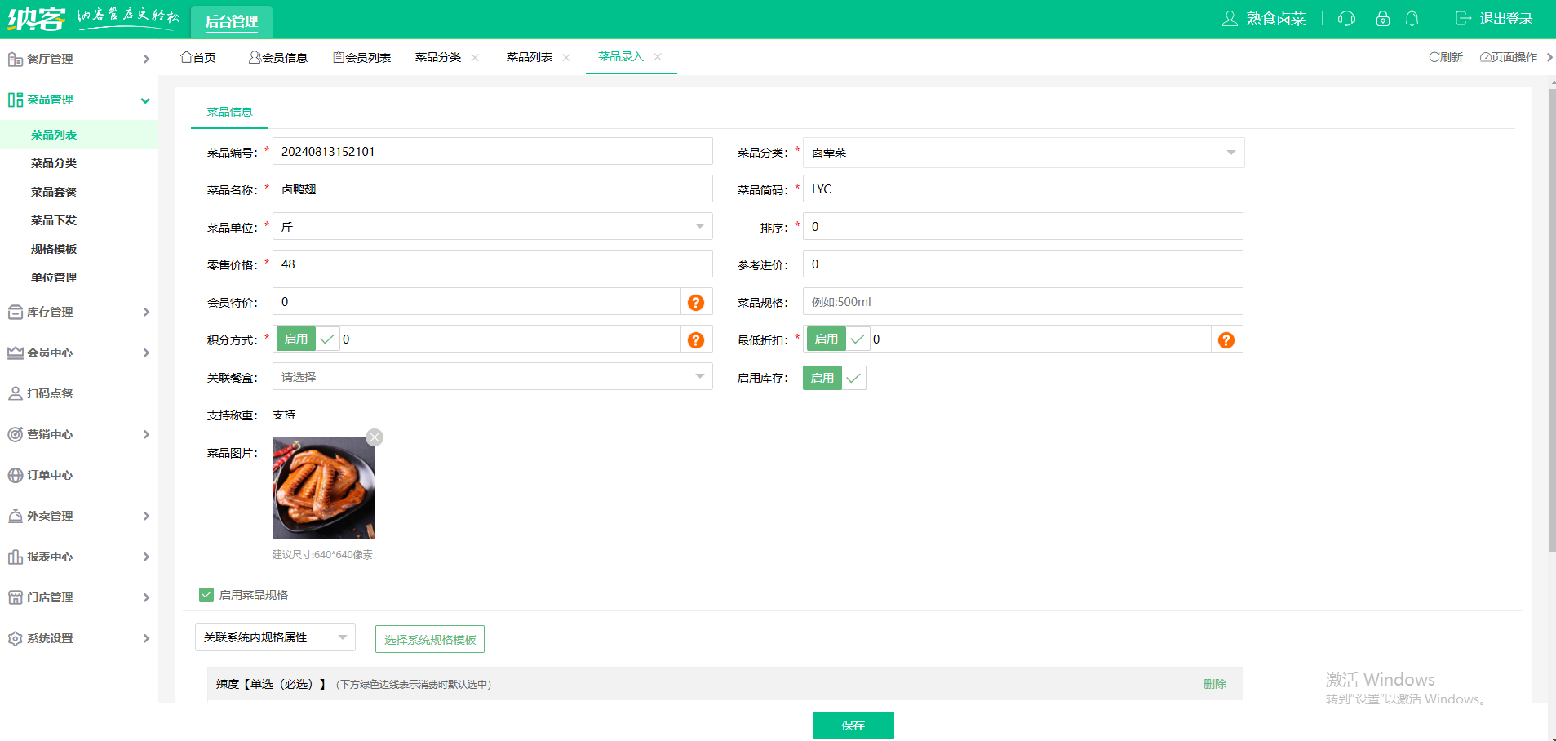This screenshot has width=1556, height=741.
Task: Click the 库存管理 sidebar icon
Action: click(x=15, y=312)
